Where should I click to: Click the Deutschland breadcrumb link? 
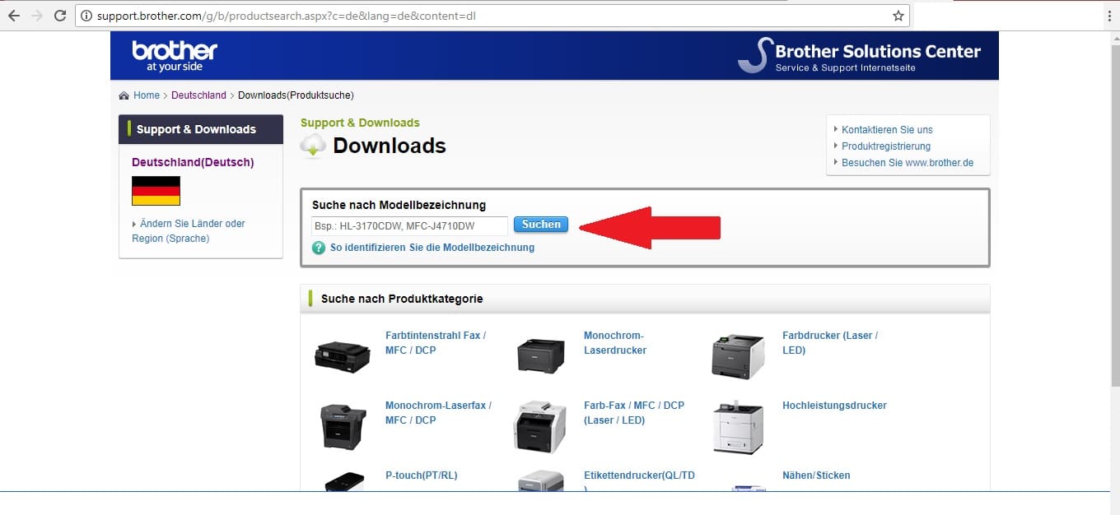tap(198, 95)
